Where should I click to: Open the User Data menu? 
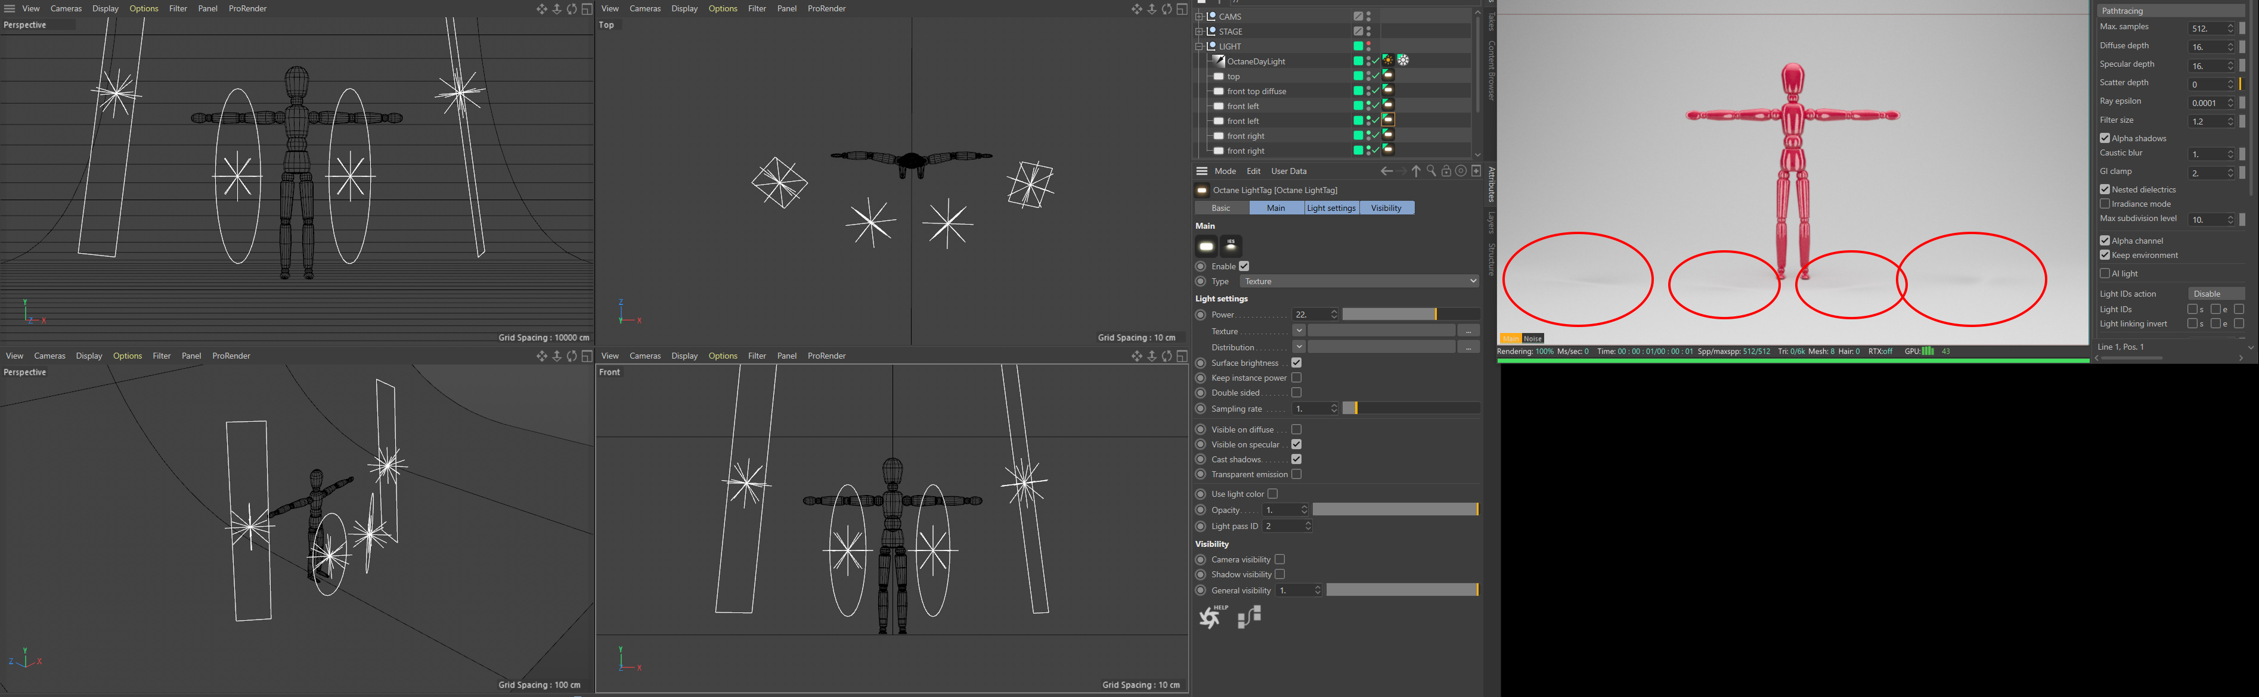click(x=1288, y=171)
